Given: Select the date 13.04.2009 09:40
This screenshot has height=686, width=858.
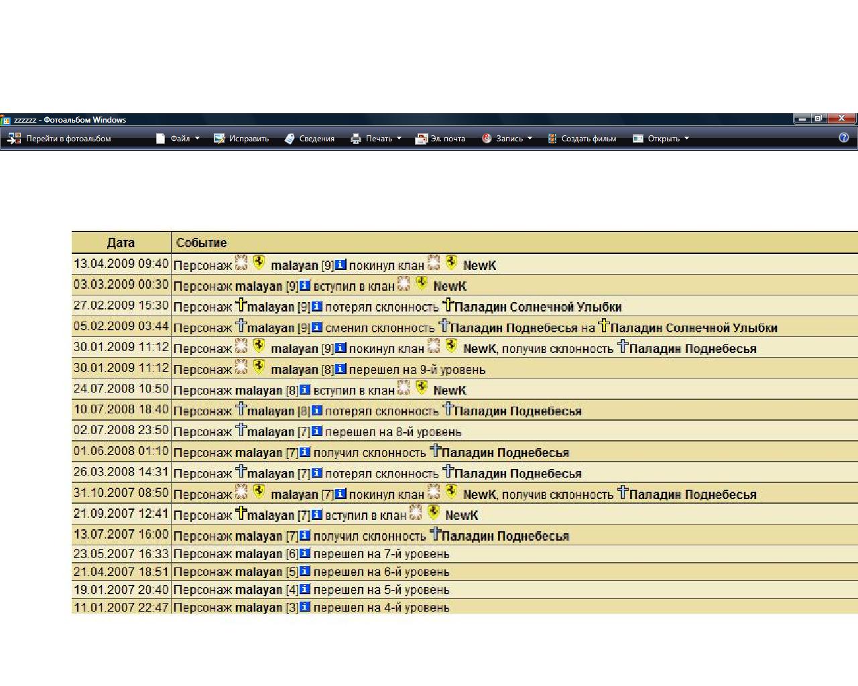Looking at the screenshot, I should tap(121, 264).
